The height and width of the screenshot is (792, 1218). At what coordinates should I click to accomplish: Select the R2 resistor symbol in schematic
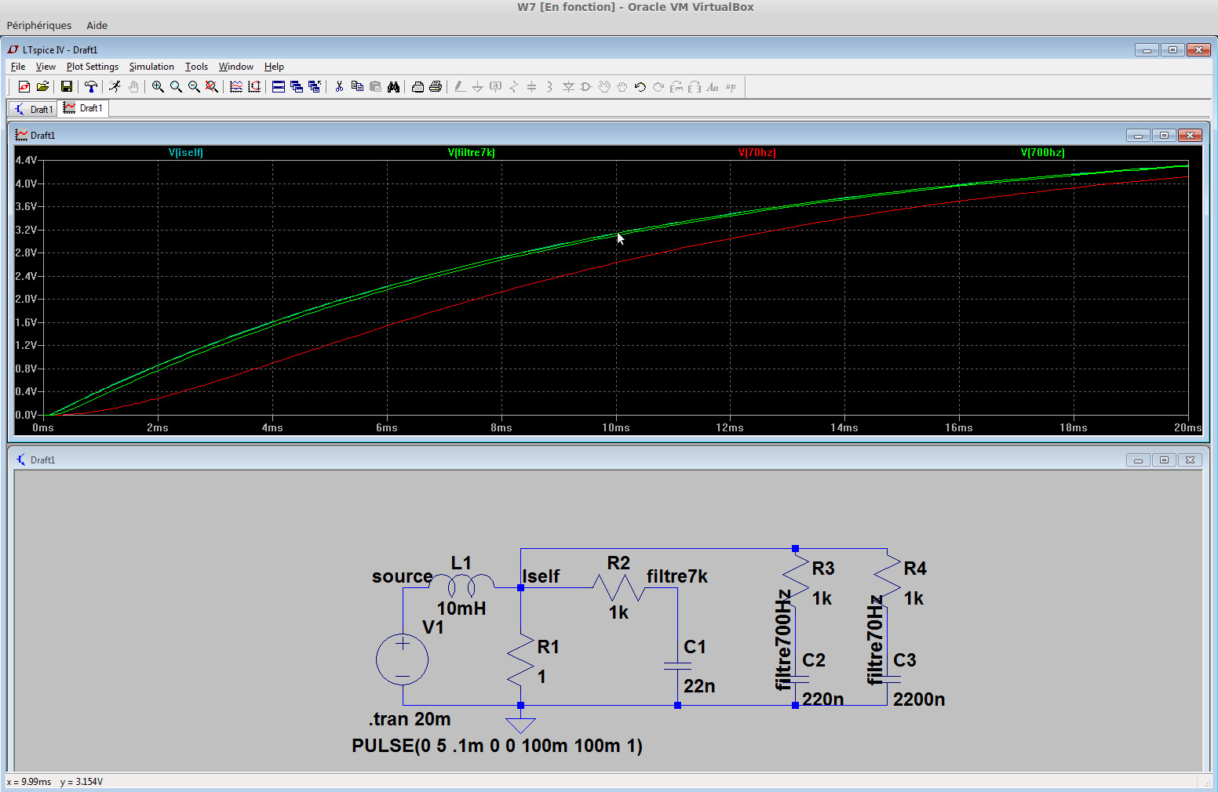(618, 587)
